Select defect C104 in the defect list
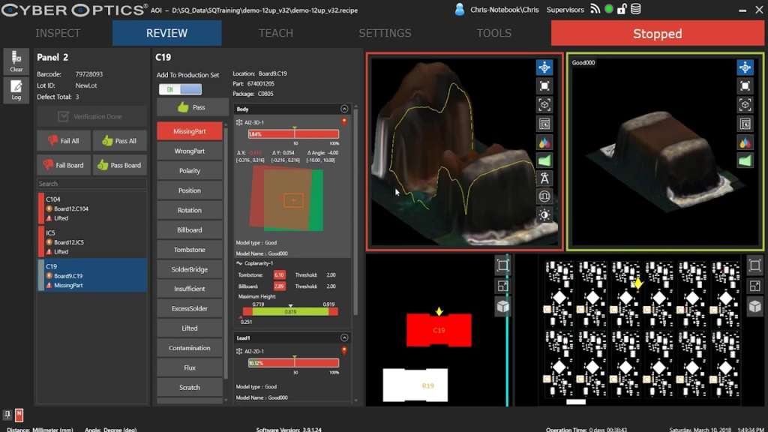Screen dimensions: 768x432 [x=91, y=208]
